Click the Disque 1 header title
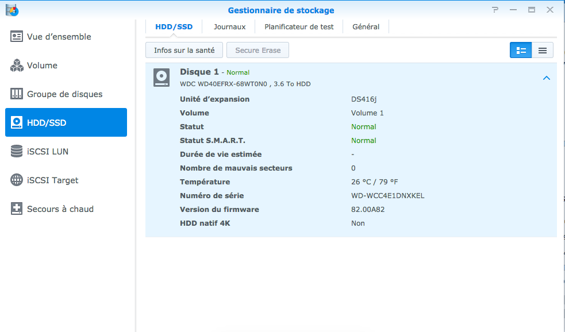This screenshot has width=565, height=332. (x=199, y=72)
